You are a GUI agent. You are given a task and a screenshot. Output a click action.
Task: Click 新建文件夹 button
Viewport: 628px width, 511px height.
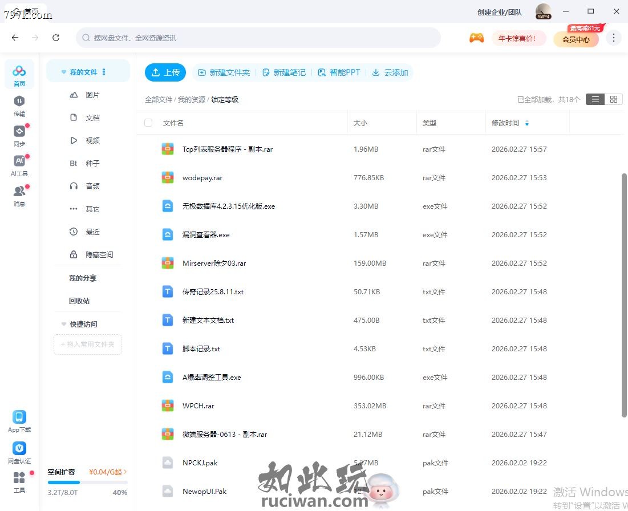[x=224, y=72]
